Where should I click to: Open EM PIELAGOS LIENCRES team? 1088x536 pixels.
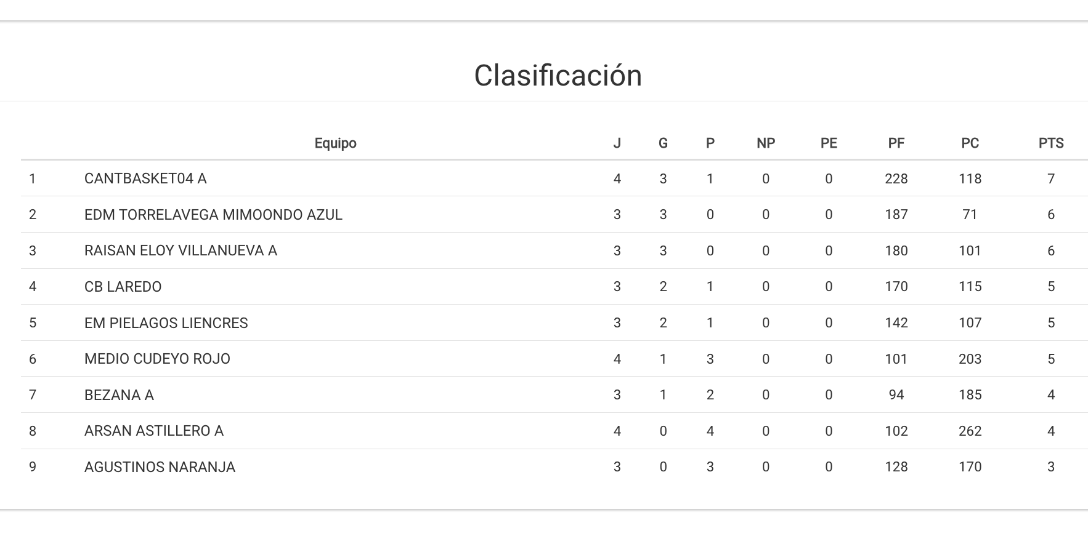pyautogui.click(x=166, y=323)
